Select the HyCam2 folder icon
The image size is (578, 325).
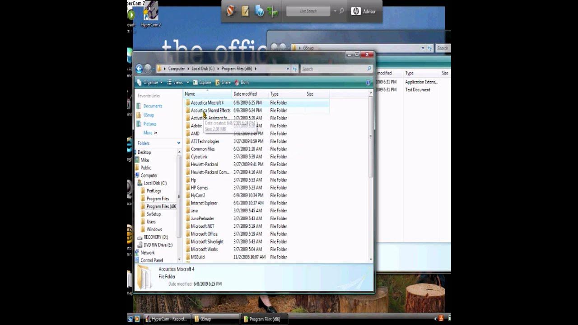pyautogui.click(x=188, y=195)
